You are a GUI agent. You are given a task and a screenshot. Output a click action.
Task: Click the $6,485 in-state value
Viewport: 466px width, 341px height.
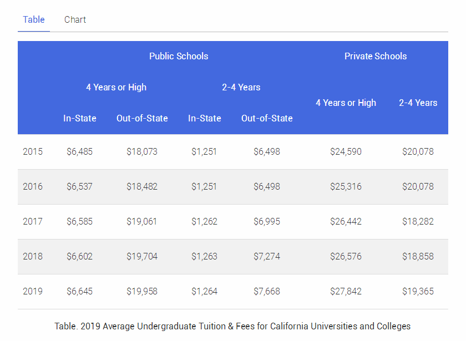click(79, 151)
